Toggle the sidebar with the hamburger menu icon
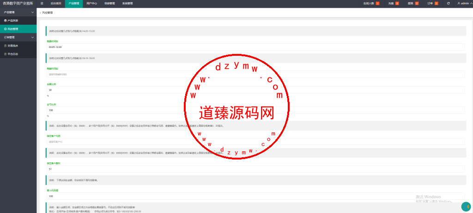Viewport: 473px width, 213px height. point(42,4)
